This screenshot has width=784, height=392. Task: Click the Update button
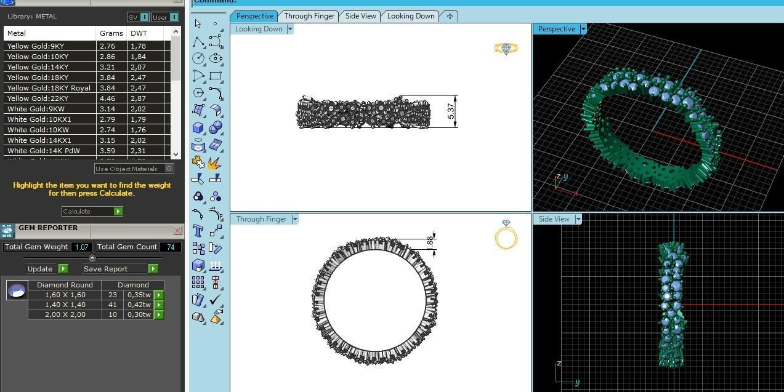47,269
